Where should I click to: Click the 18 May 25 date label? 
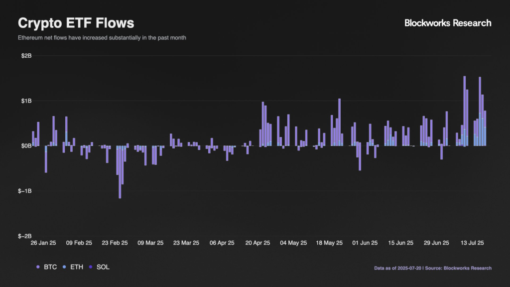(x=329, y=243)
